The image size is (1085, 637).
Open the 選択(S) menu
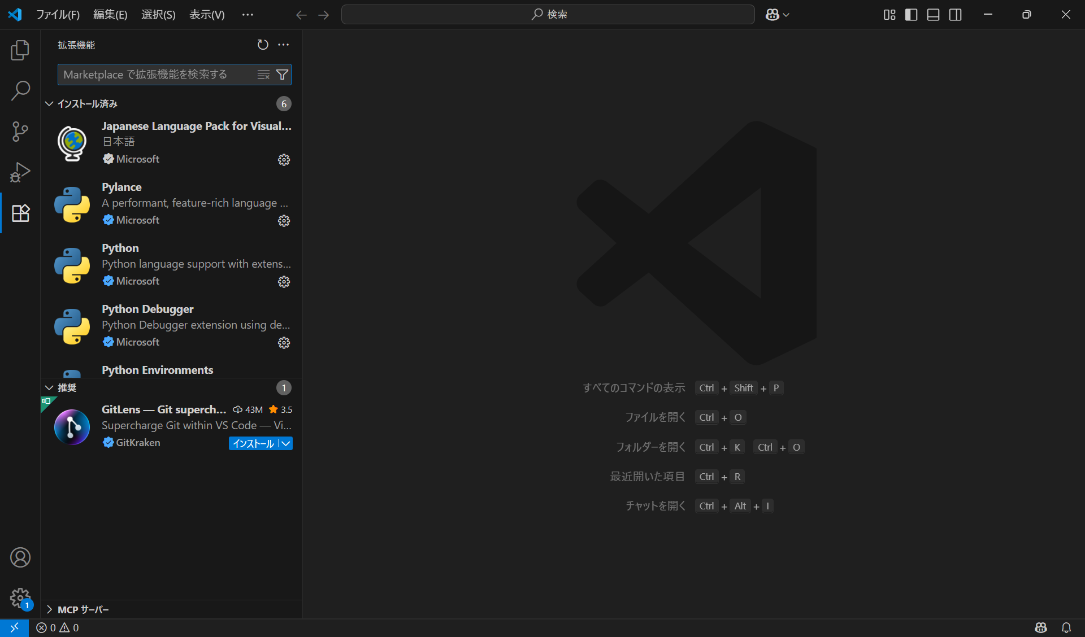coord(158,15)
